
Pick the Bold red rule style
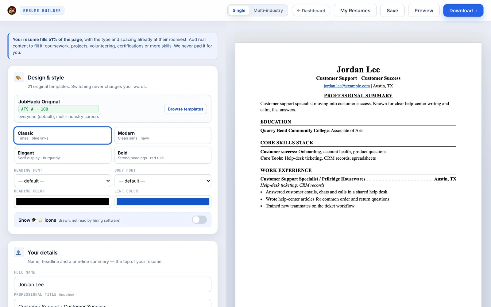pos(163,155)
